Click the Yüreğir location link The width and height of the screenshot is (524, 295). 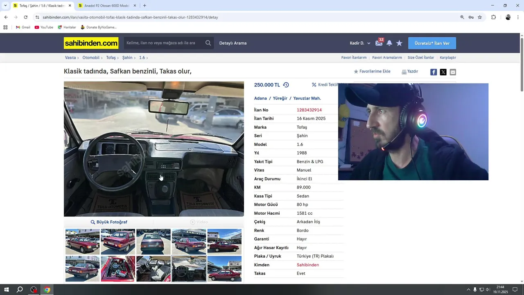tap(280, 98)
